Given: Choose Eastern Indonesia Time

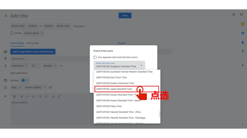Looking at the screenshot, I should point(127,83).
